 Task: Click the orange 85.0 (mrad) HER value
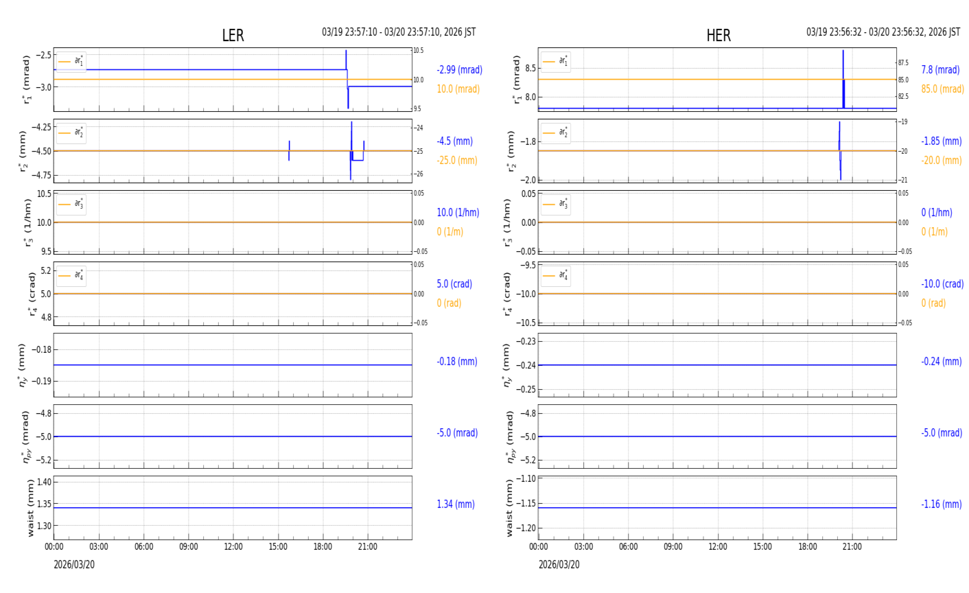click(942, 89)
